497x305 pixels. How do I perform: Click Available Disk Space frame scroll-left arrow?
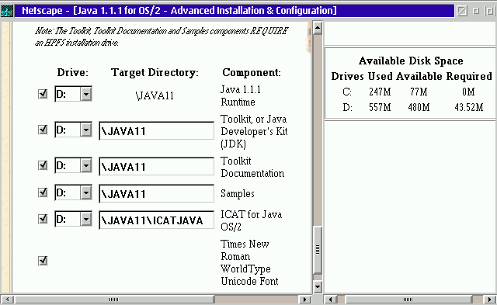coord(331,300)
